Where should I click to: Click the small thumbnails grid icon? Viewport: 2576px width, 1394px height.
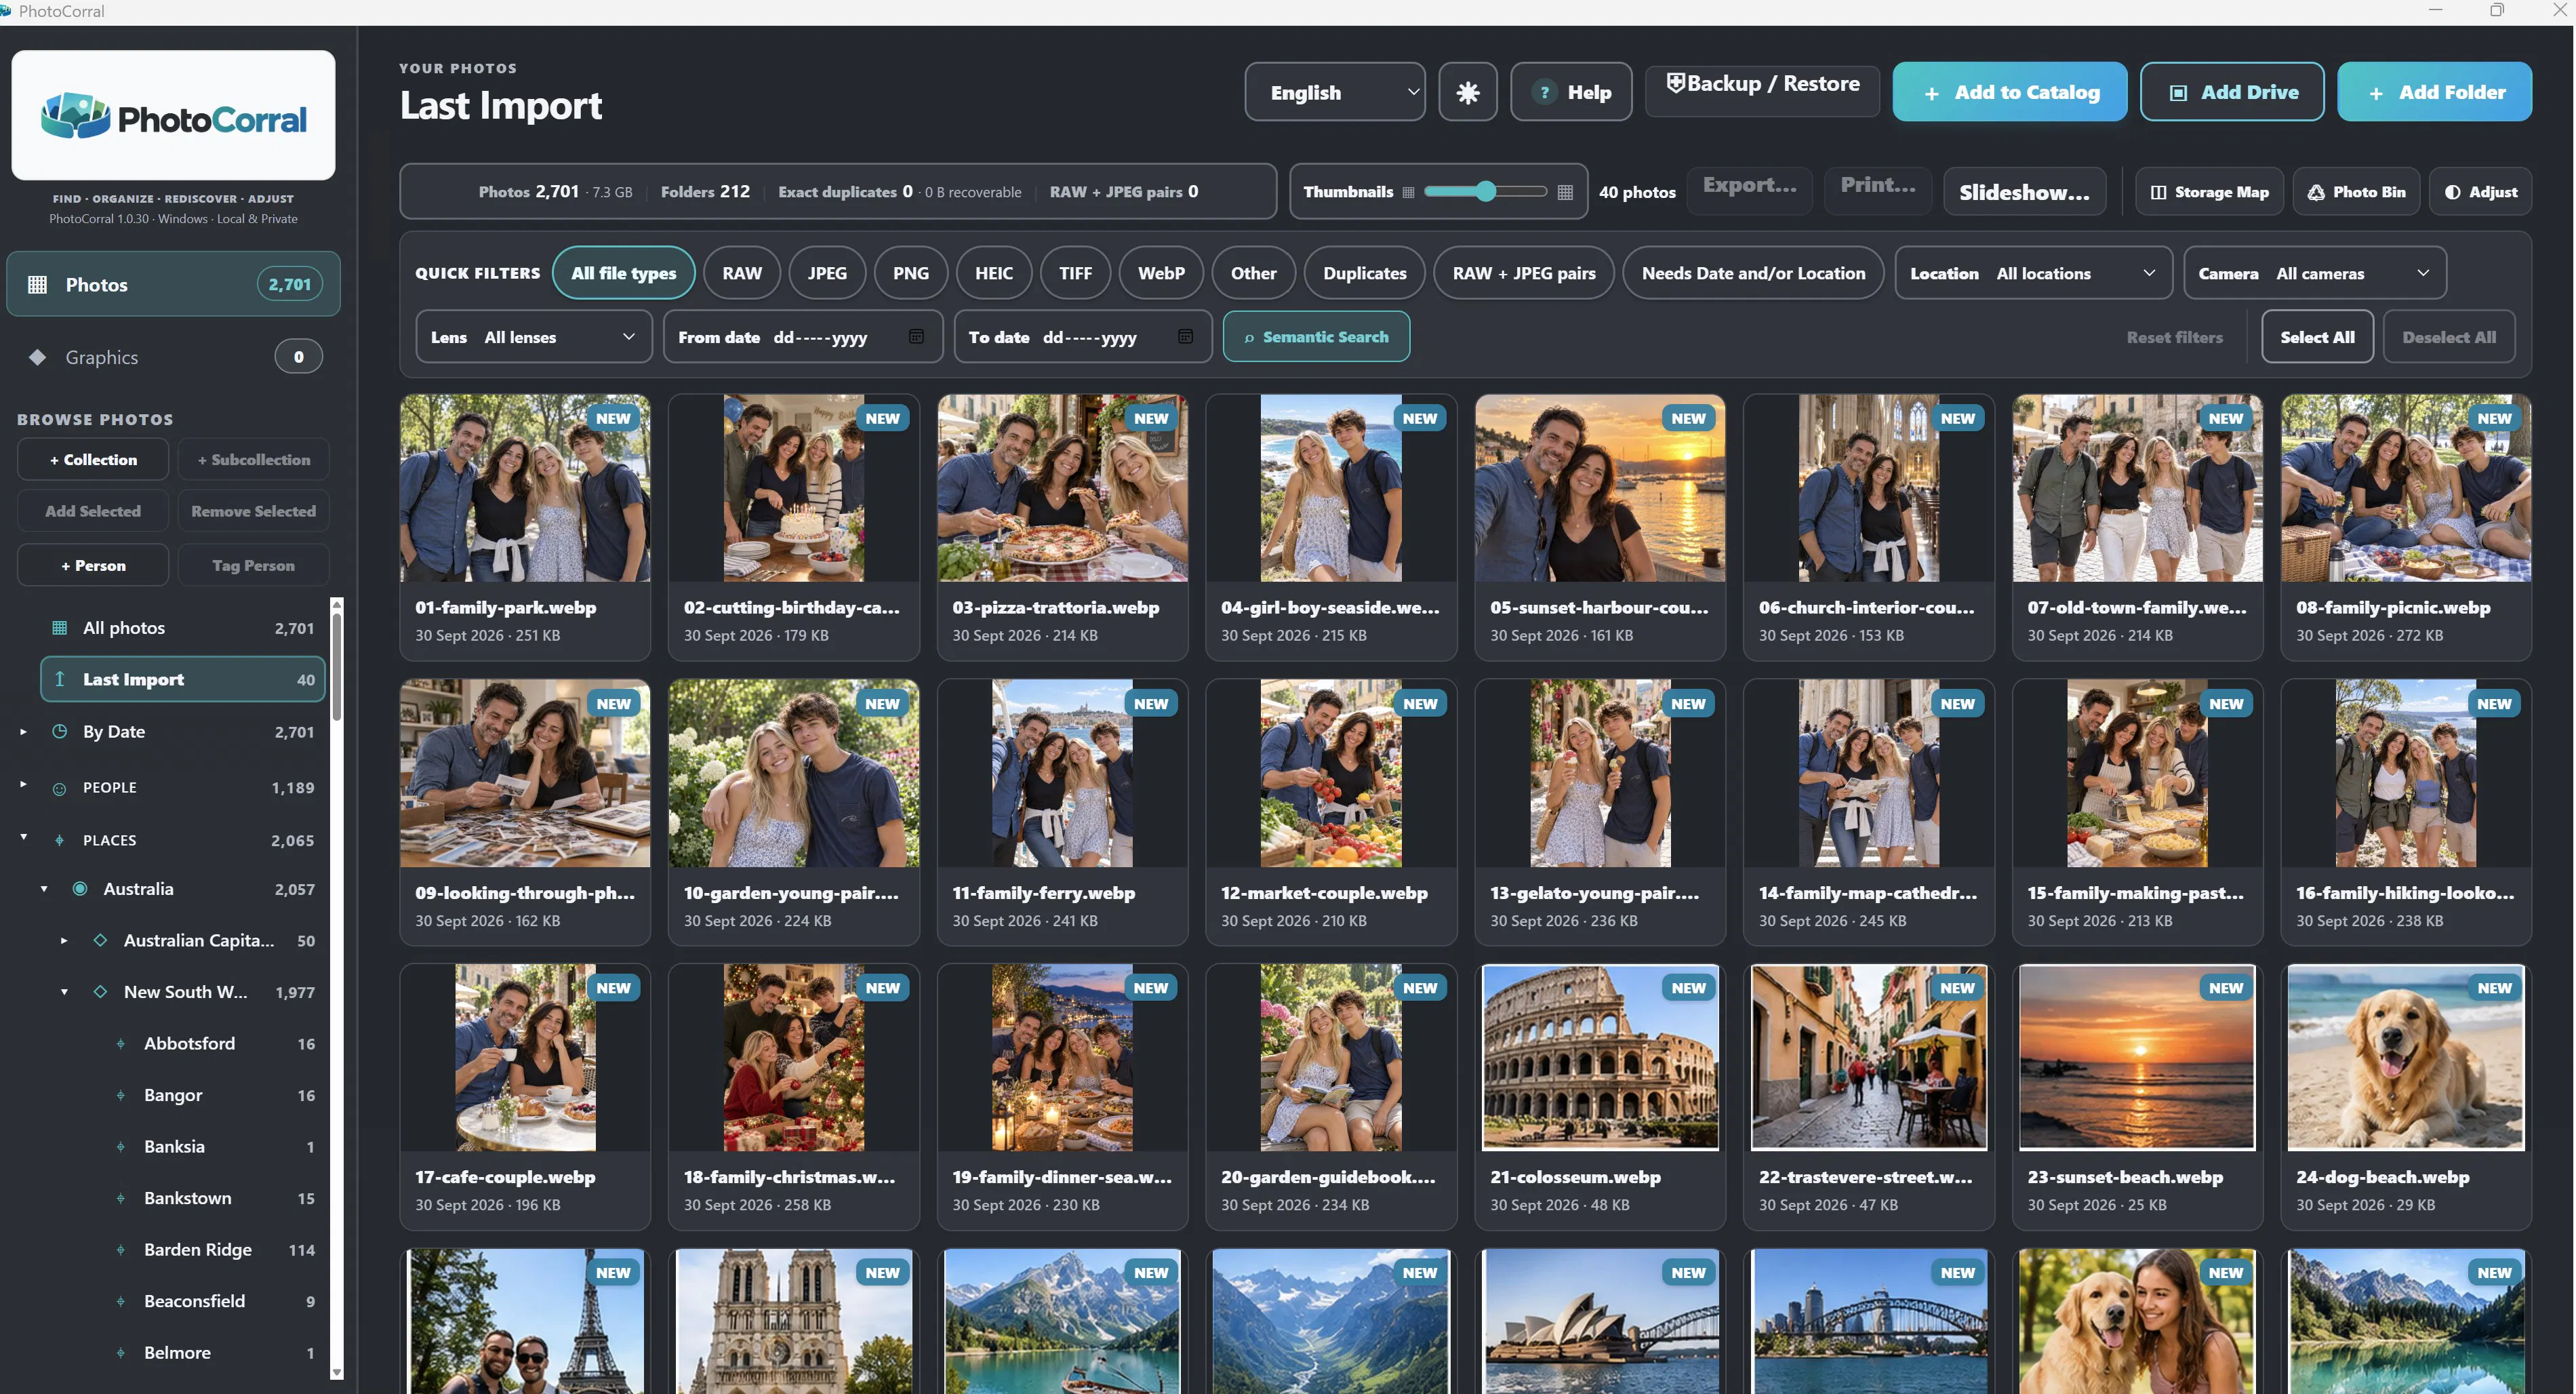[x=1408, y=192]
